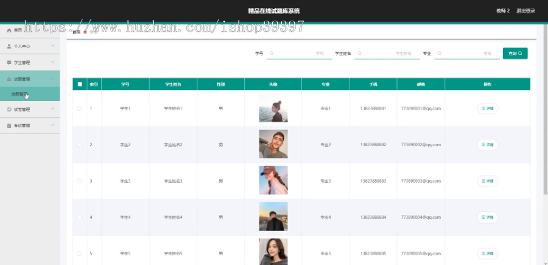Click 退出登录 to log out
Image resolution: width=548 pixels, height=265 pixels.
click(525, 11)
